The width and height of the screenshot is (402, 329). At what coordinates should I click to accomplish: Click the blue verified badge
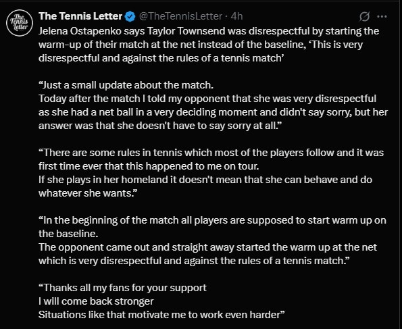click(x=130, y=16)
